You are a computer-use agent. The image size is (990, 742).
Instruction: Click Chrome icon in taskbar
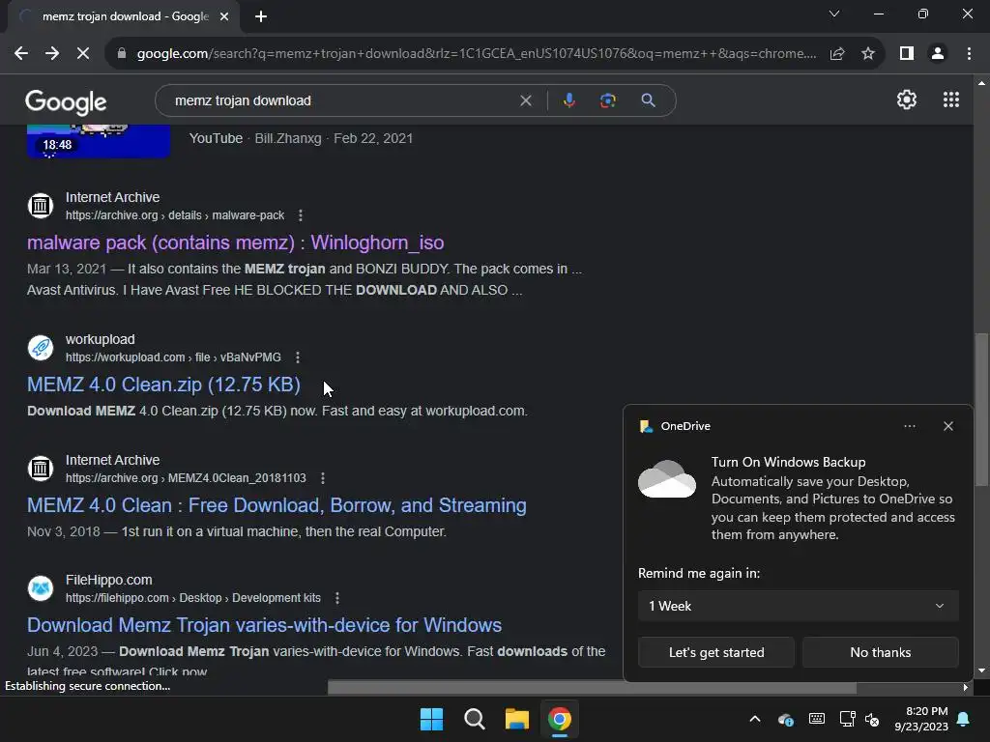pos(560,719)
